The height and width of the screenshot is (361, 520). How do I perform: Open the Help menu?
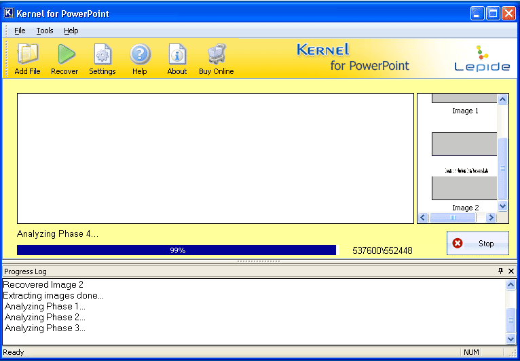(71, 31)
